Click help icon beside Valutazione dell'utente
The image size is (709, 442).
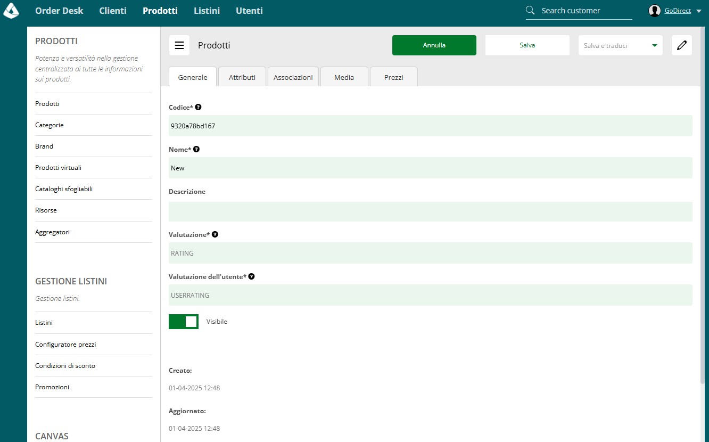(251, 276)
